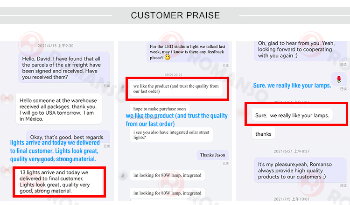The image size is (350, 205).
Task: Click the avatar next to first 80W lamp message
Action: point(123,175)
